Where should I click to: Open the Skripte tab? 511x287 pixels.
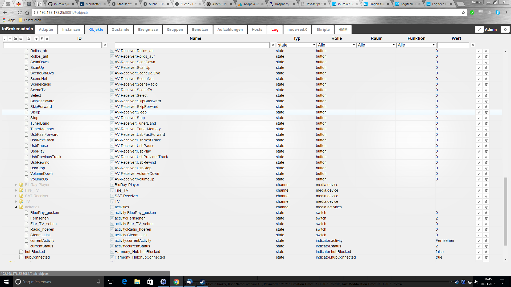[323, 29]
